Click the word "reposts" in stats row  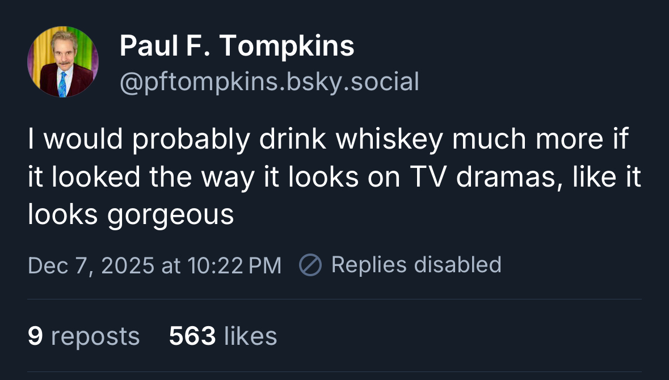tap(95, 336)
